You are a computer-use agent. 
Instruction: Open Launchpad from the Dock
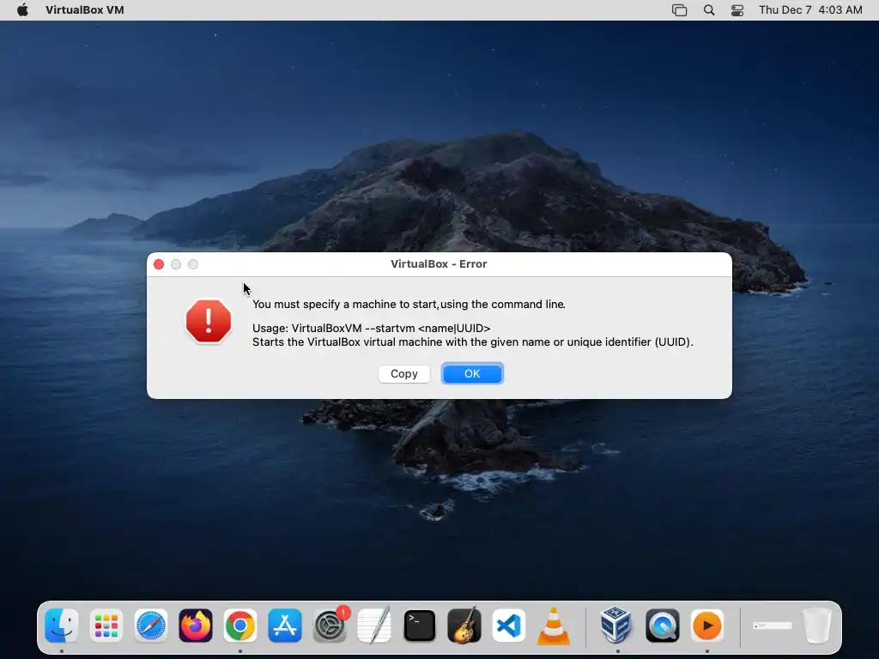(x=106, y=626)
